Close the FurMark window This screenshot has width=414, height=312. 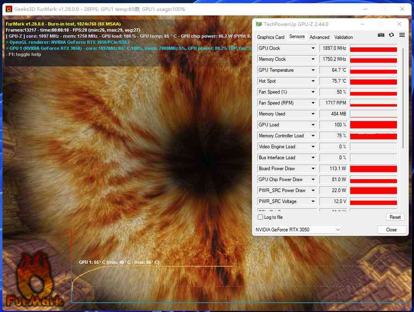pos(402,9)
